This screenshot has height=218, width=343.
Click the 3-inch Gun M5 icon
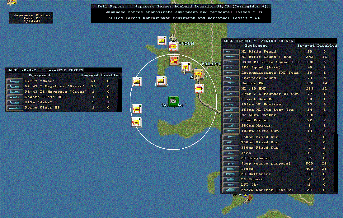click(231, 99)
